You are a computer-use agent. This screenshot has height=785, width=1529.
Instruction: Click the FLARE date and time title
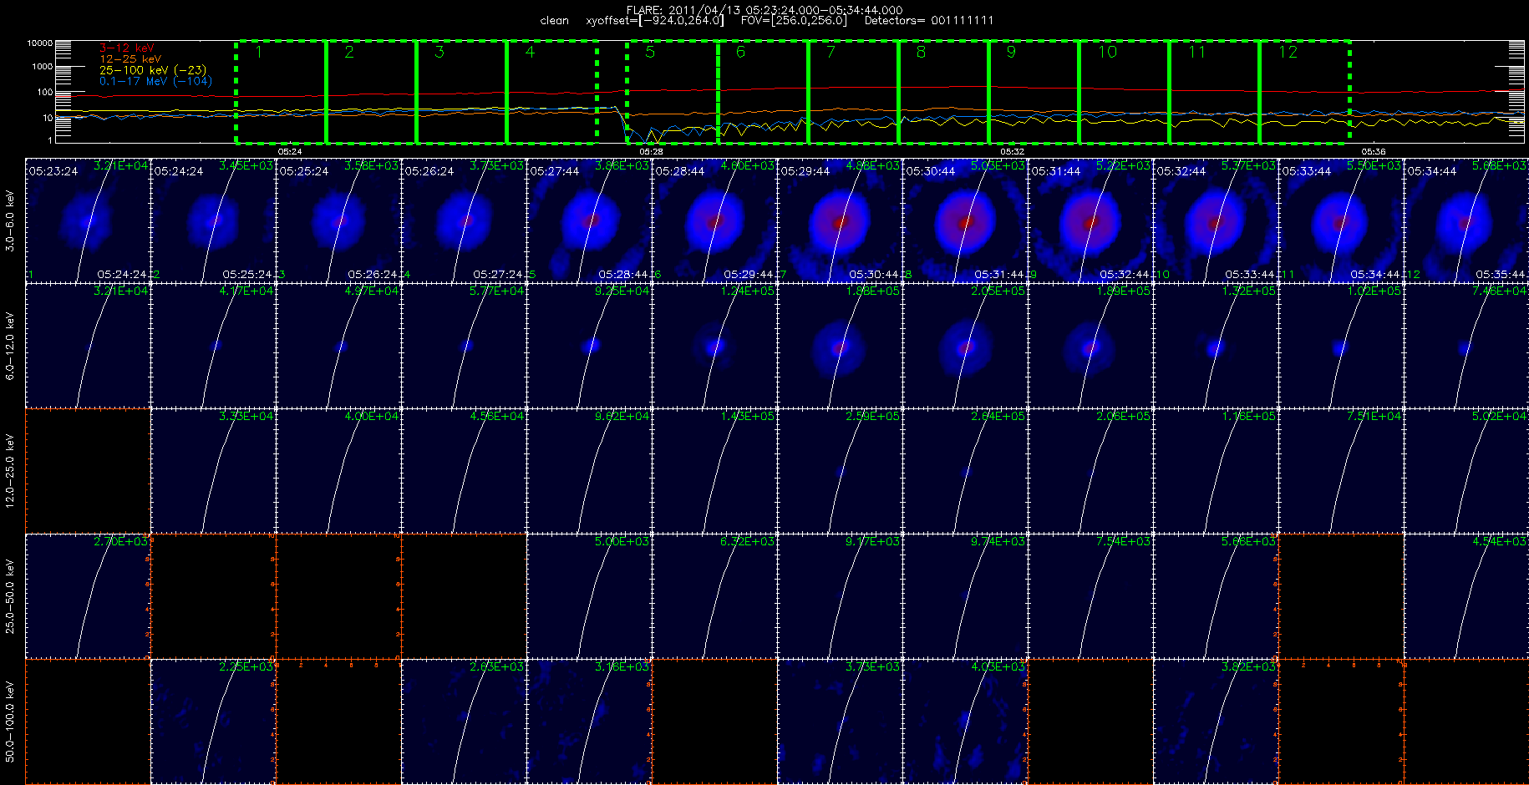tap(764, 10)
